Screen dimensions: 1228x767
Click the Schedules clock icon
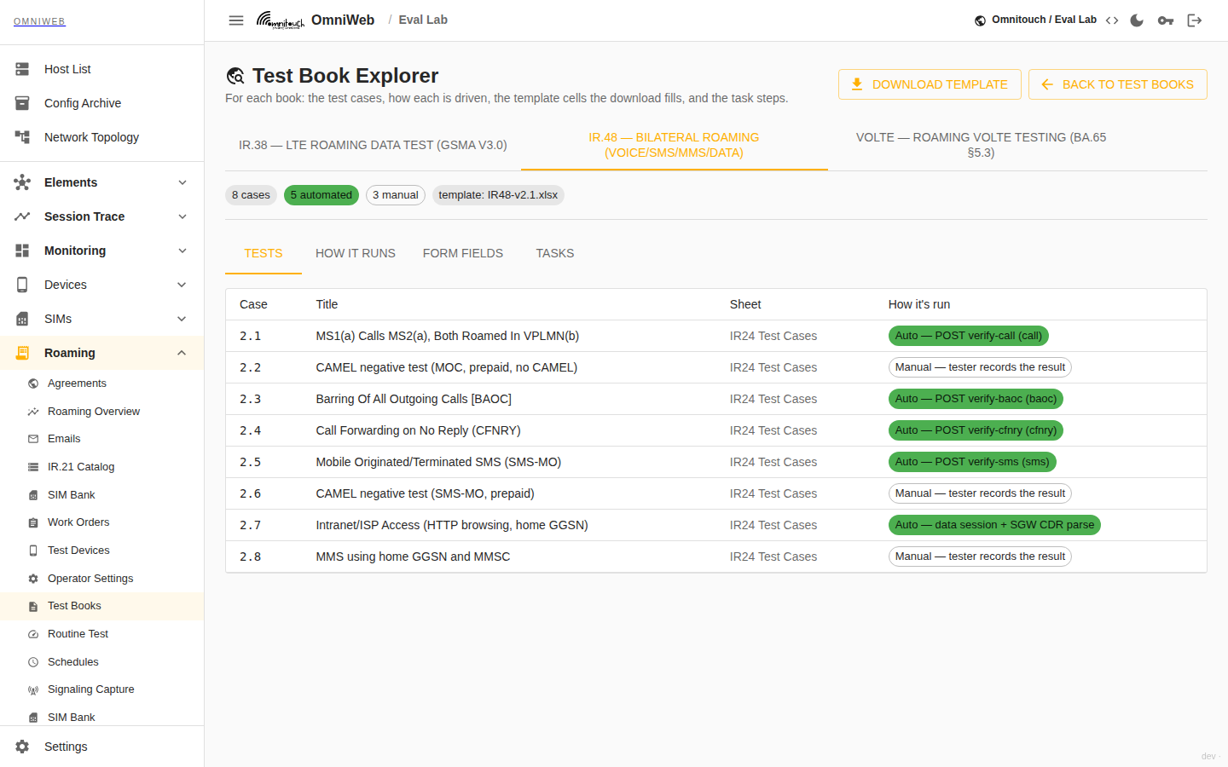tap(33, 662)
